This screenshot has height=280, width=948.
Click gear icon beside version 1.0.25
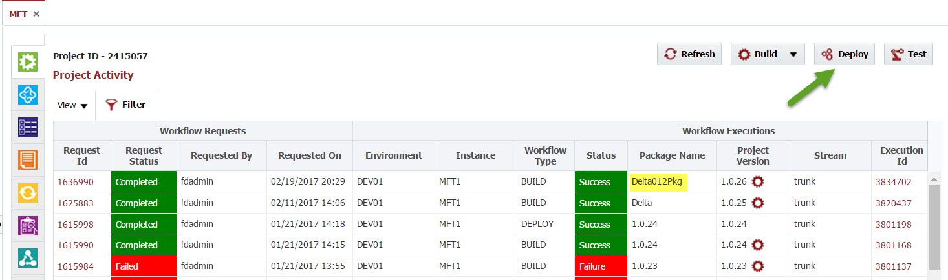point(759,203)
